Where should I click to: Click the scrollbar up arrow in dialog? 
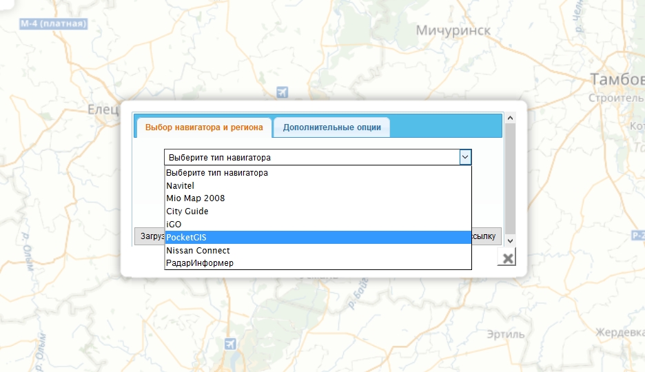pos(510,118)
